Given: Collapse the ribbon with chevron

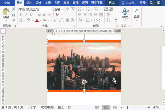Looking at the screenshot, I should tap(162, 26).
